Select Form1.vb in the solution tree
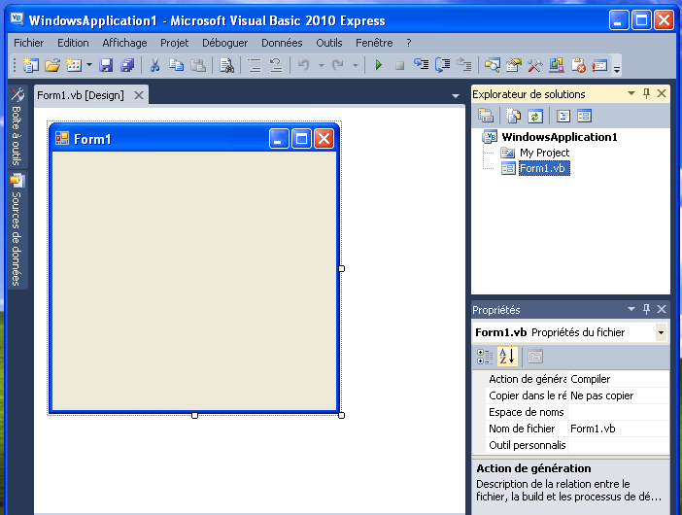The width and height of the screenshot is (682, 515). tap(544, 168)
